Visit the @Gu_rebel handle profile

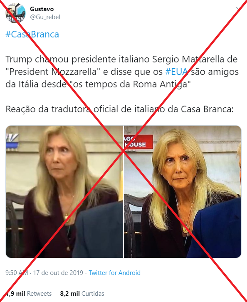(45, 17)
